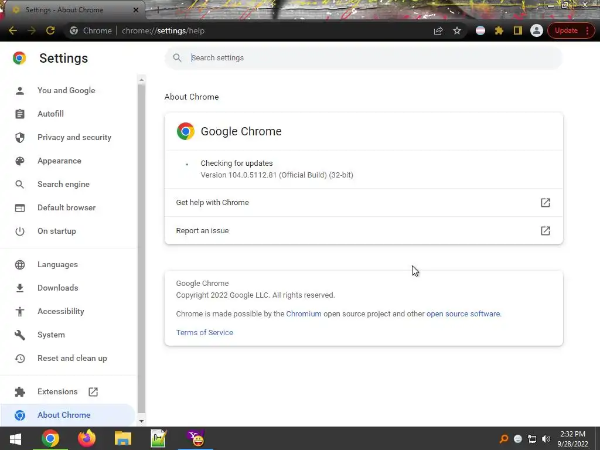The width and height of the screenshot is (600, 450).
Task: Click the Google Chrome logo in About card
Action: pyautogui.click(x=186, y=131)
